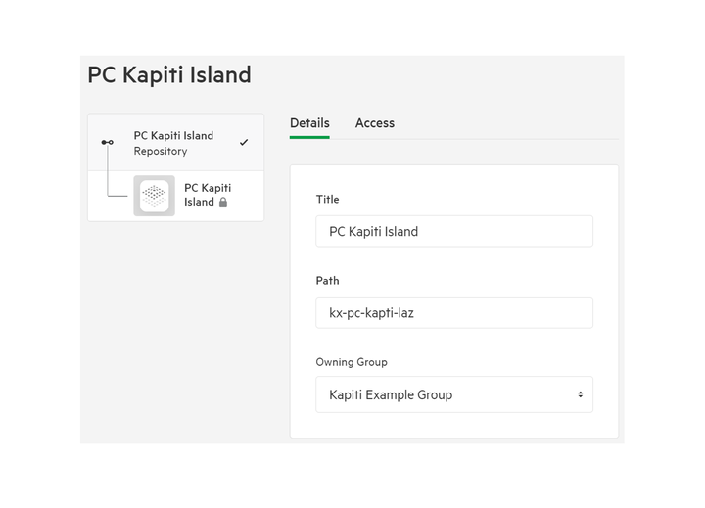Click the checkmark beside PC Kapiti Island Repository

click(244, 143)
